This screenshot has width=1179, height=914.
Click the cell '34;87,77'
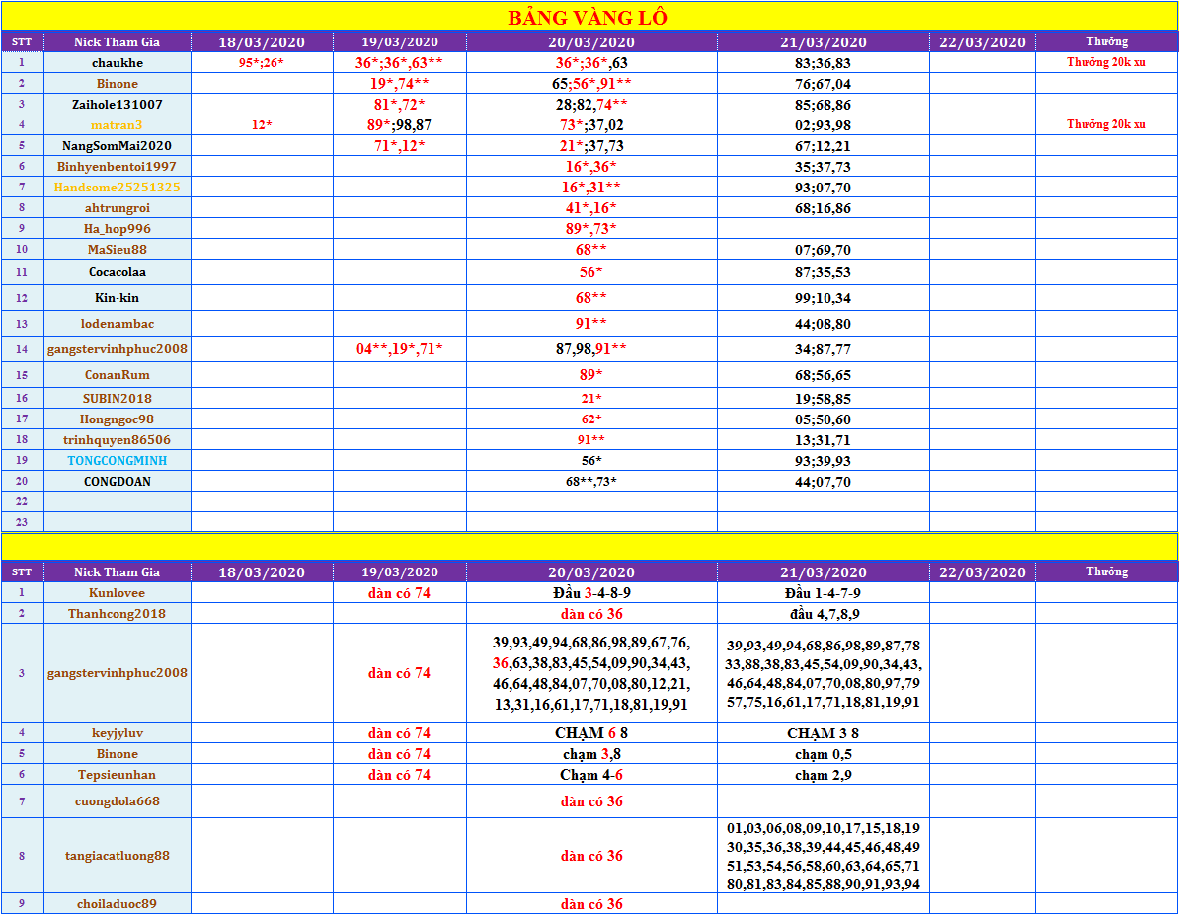[x=823, y=348]
